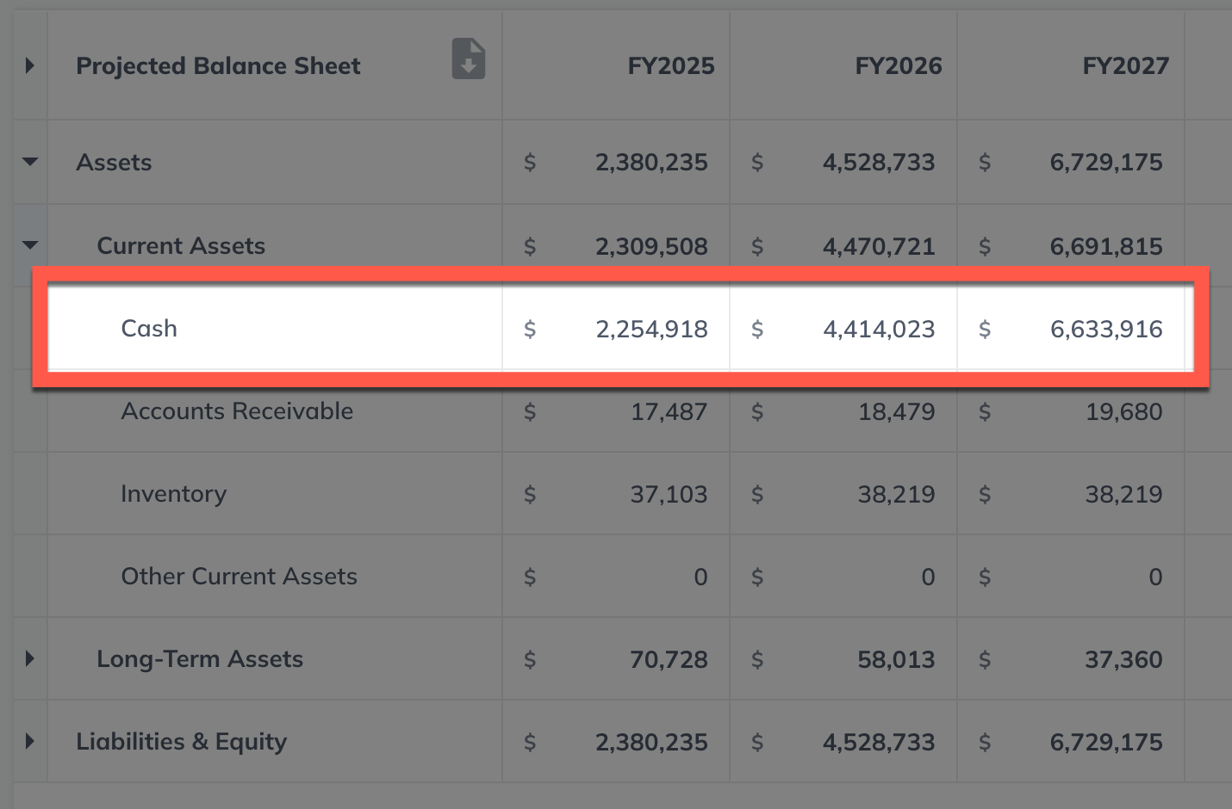Expand the Long-Term Assets row
The image size is (1232, 809).
tap(30, 659)
